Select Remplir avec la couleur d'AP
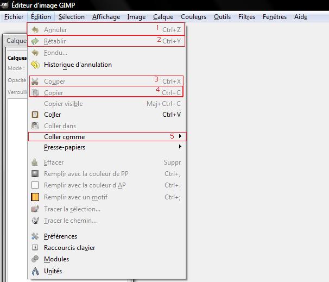Viewport: 329px width, 282px height. click(107, 185)
